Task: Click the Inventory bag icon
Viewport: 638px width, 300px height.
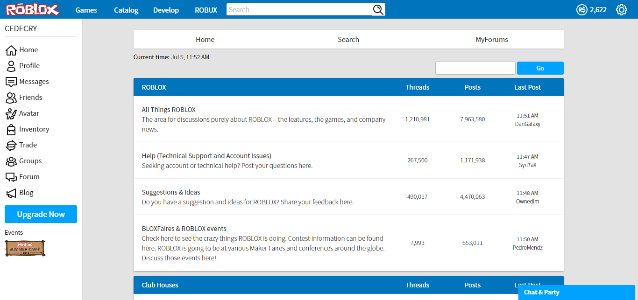Action: 11,129
